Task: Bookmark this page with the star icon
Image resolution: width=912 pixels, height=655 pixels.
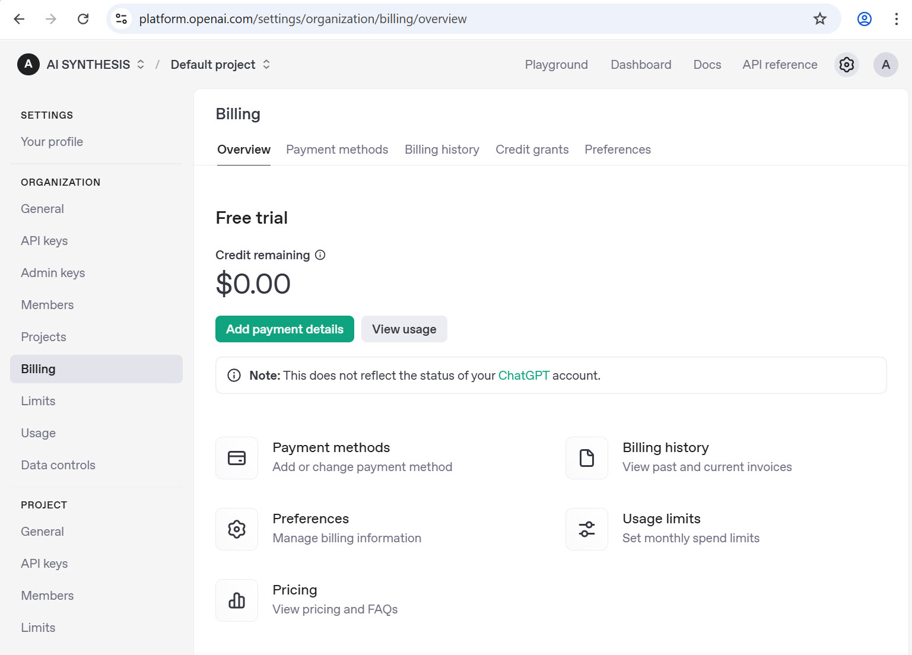Action: 819,18
